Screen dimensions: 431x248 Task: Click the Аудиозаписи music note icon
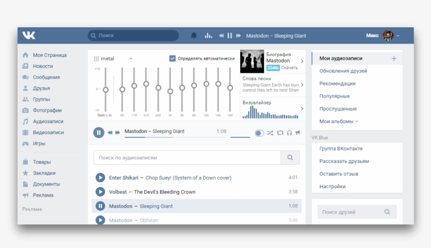point(25,121)
